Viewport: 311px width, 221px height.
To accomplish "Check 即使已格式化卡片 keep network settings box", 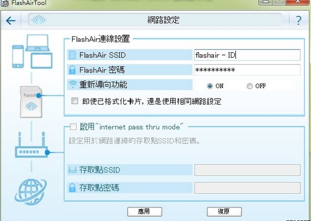I will click(75, 101).
